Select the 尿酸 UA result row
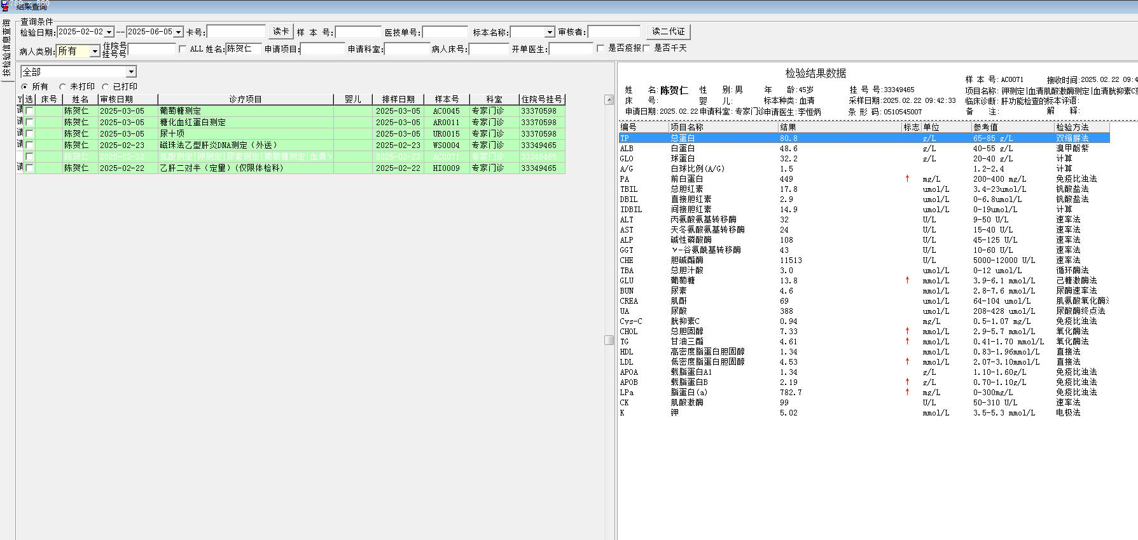 coord(864,311)
